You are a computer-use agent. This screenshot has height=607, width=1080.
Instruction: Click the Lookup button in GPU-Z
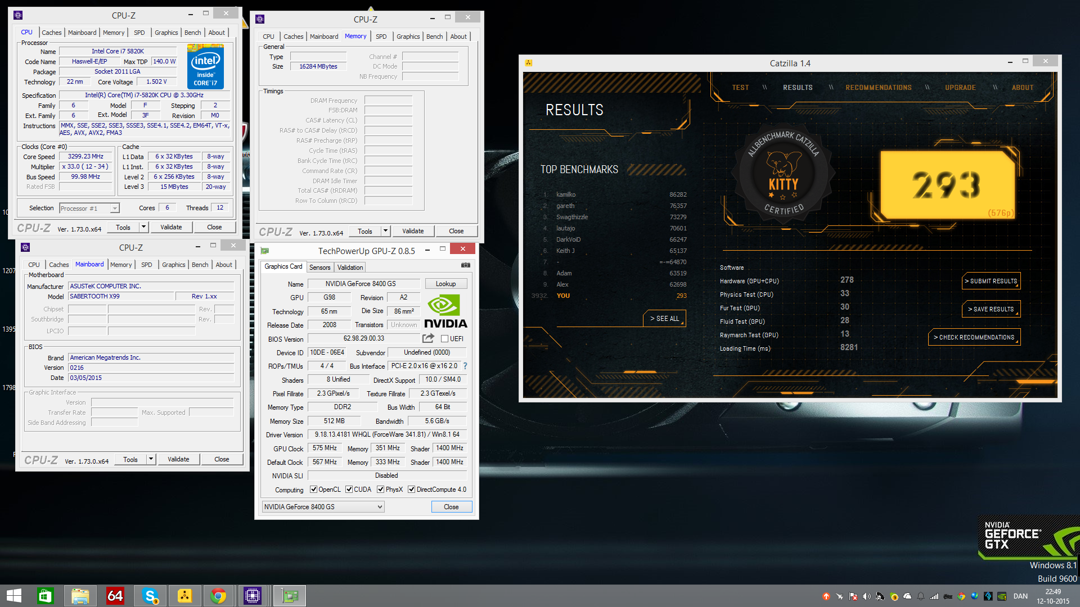(445, 284)
